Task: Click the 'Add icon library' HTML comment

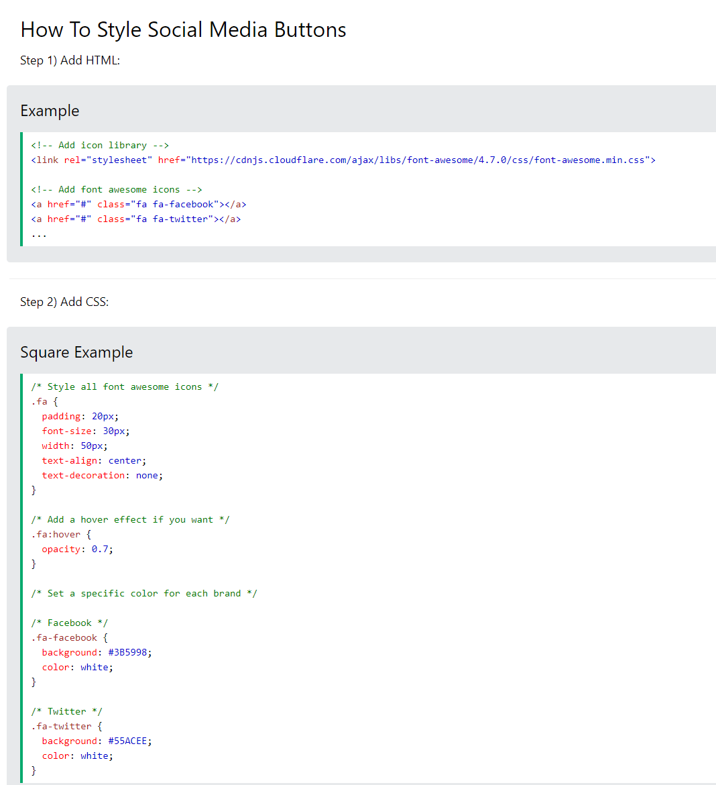Action: pos(100,146)
